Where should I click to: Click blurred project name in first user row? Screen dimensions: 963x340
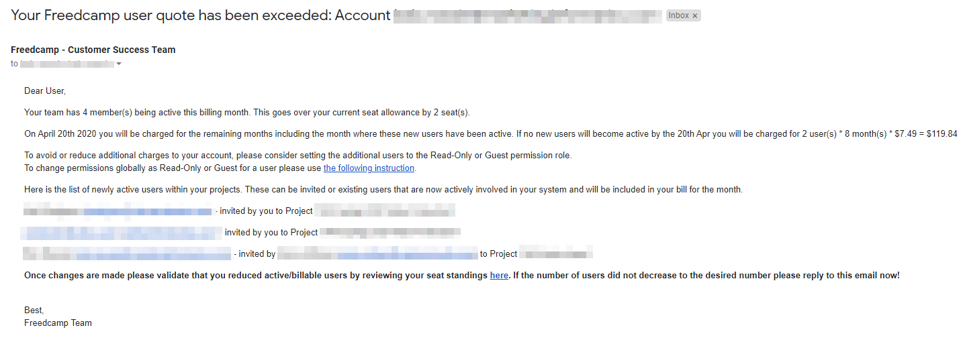(x=385, y=211)
